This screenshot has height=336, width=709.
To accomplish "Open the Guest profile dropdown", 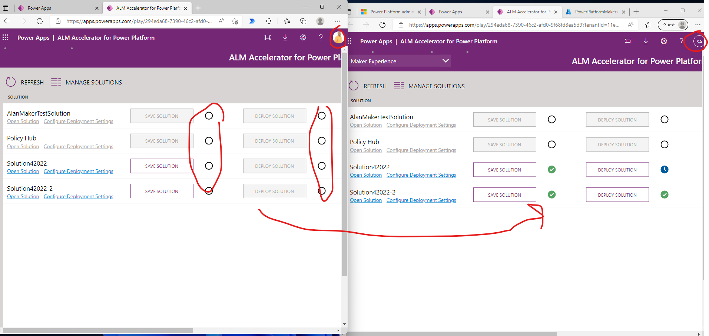I will [x=673, y=24].
